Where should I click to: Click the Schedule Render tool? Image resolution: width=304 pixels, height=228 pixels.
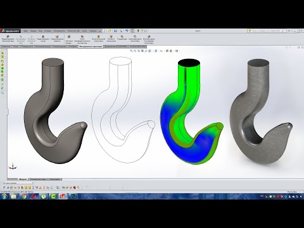135,39
